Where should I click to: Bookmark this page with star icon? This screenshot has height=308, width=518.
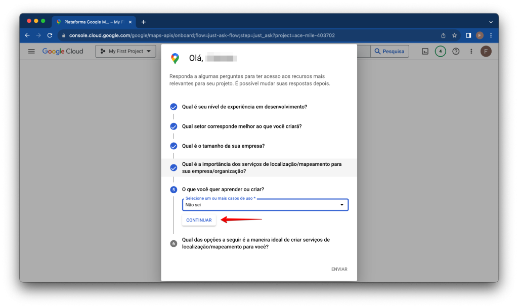[x=455, y=35]
